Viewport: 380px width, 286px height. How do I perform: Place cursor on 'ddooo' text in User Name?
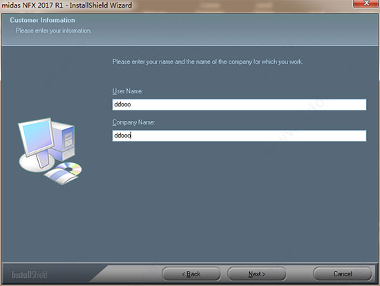[122, 104]
